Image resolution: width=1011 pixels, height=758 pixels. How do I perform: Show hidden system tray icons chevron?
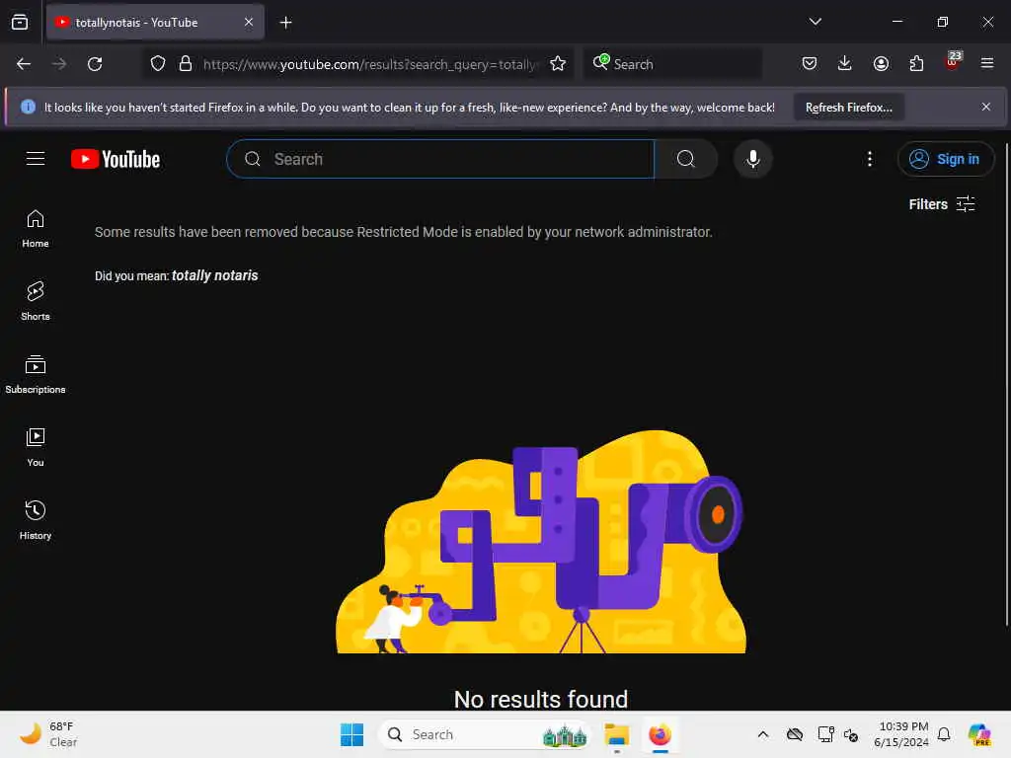[763, 734]
